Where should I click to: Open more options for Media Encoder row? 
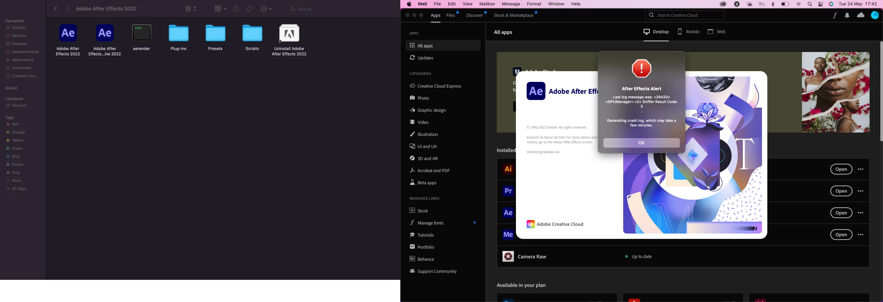pyautogui.click(x=861, y=235)
